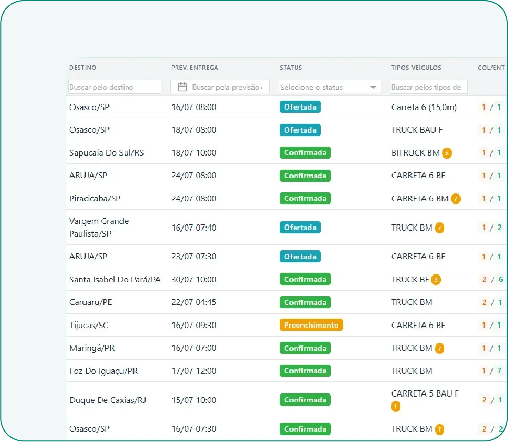Click delivery date 30/07 10:00
508x442 pixels.
point(193,279)
